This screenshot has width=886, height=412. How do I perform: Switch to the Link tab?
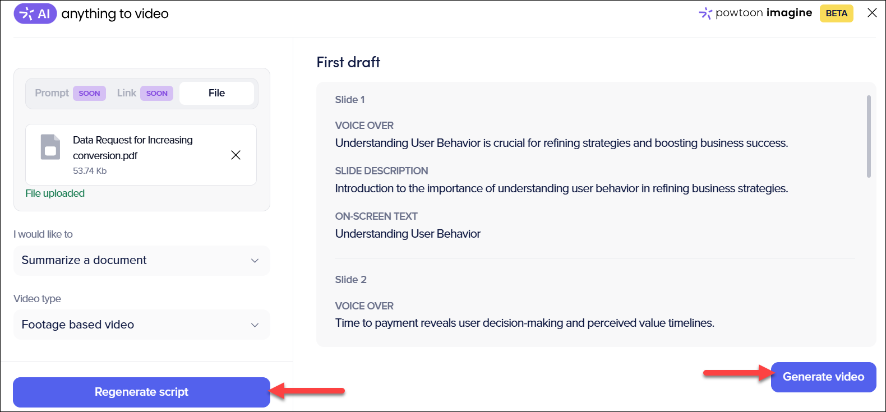coord(127,93)
